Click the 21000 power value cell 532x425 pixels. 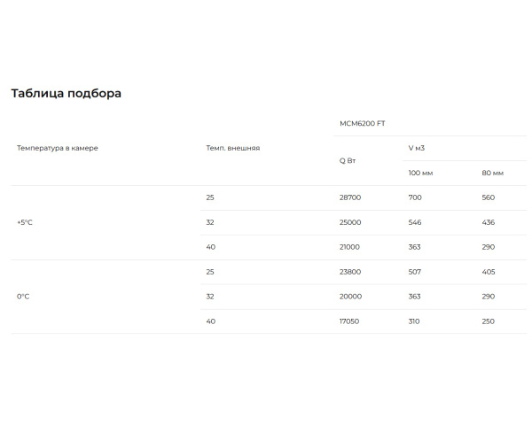350,247
